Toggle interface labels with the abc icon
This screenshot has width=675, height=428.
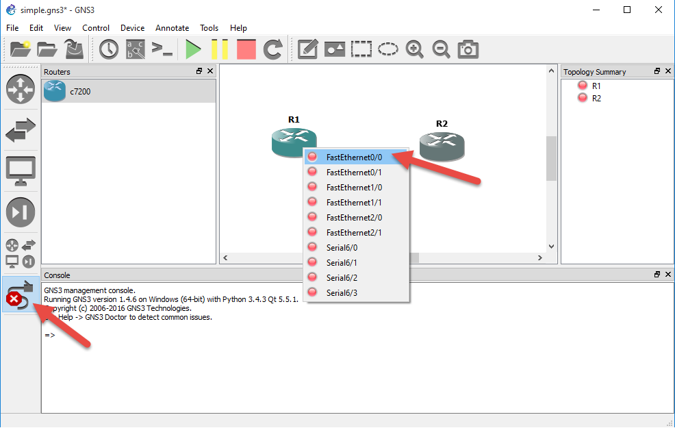tap(134, 49)
